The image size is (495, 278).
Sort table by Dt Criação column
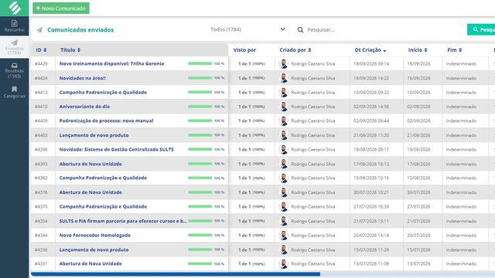(x=370, y=50)
